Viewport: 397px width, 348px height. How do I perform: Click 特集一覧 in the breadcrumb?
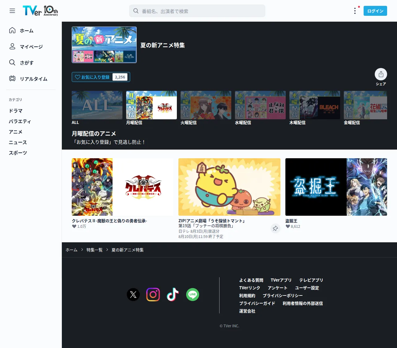point(95,250)
